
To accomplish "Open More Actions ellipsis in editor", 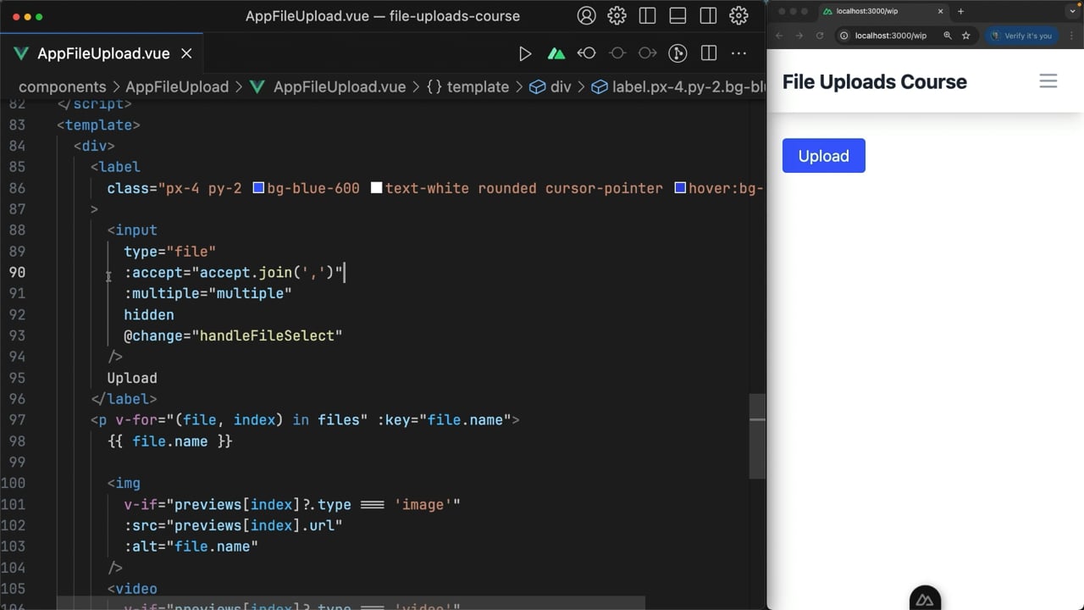I will click(738, 53).
